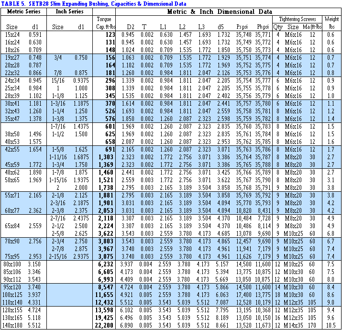342x330 pixels.
Task: Select metric size cell '65x84'
Action: [12, 226]
